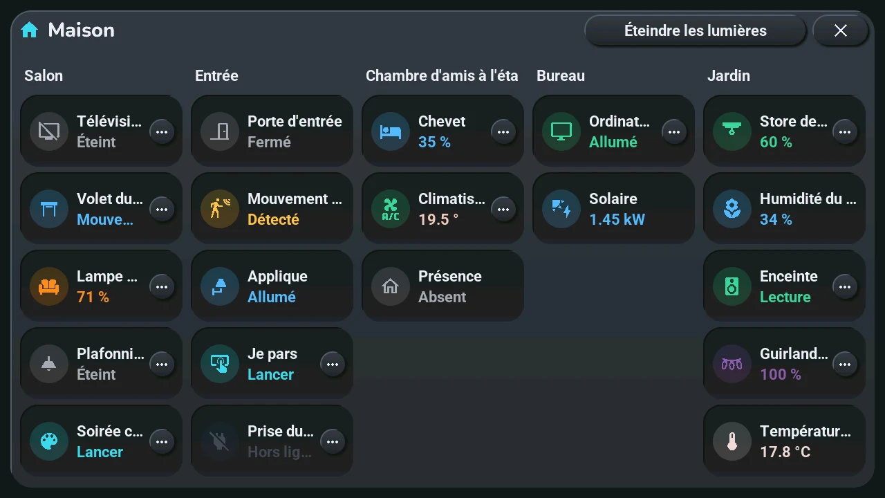Click Éteindre les lumières button
The width and height of the screenshot is (885, 498).
point(696,30)
